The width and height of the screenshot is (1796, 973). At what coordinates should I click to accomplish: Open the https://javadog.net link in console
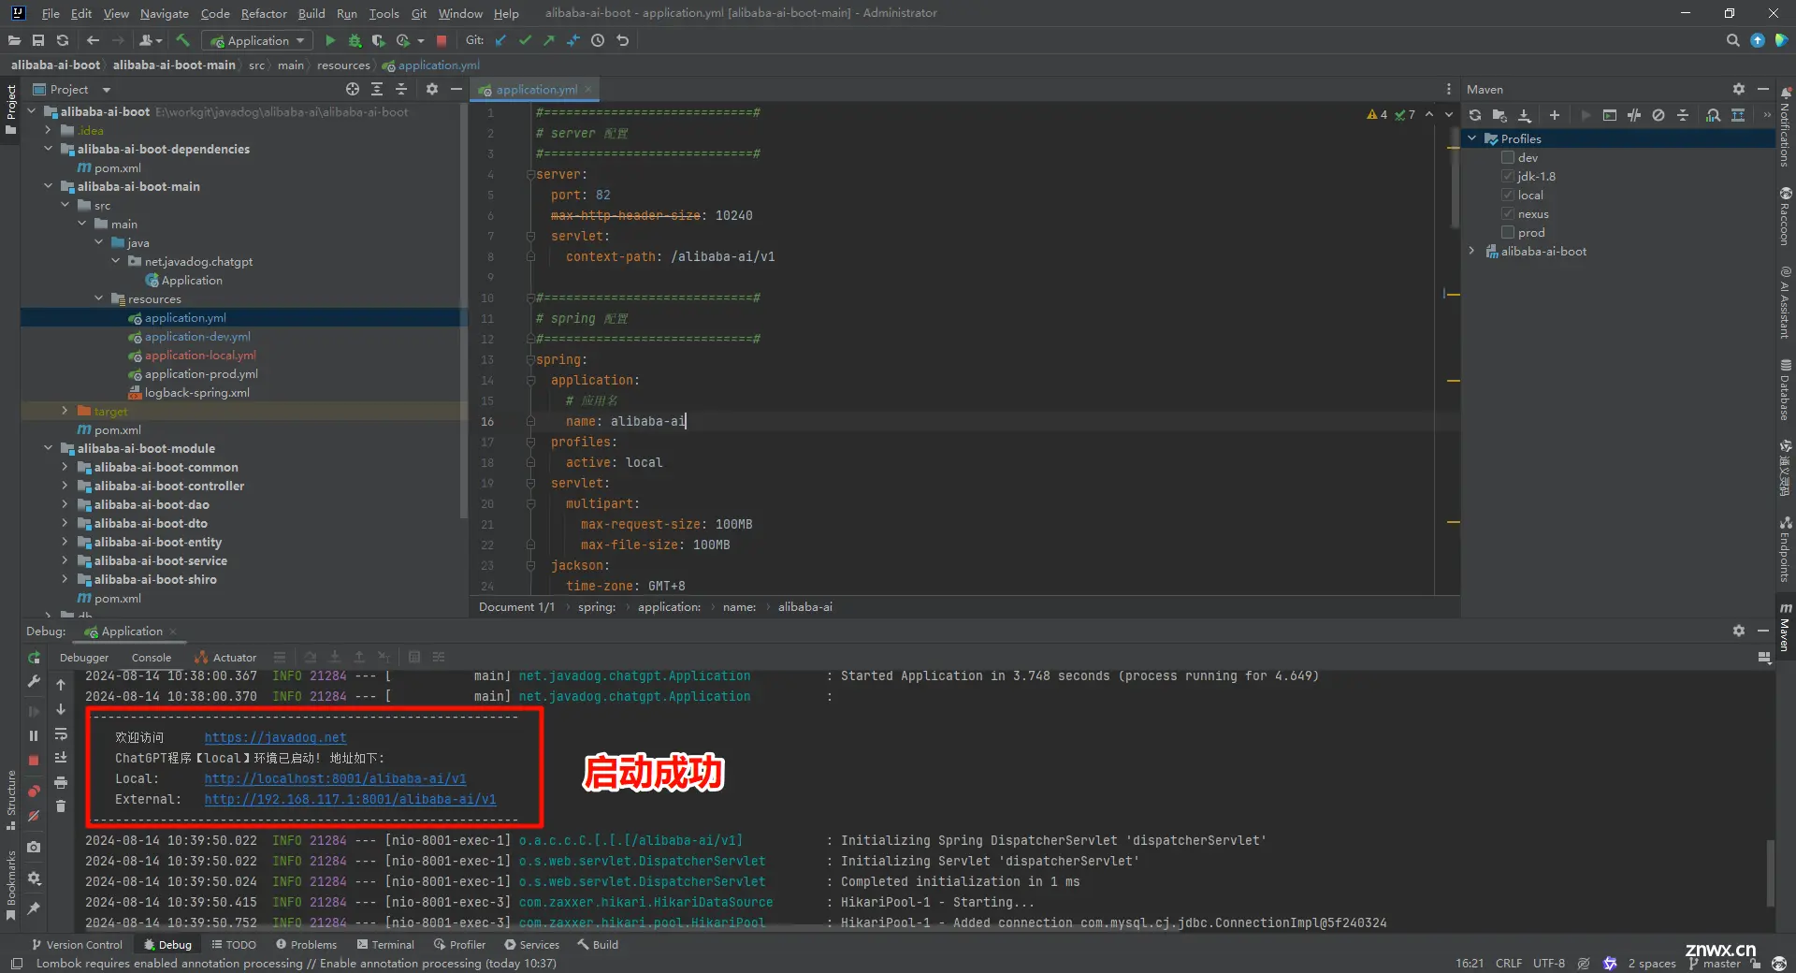[x=275, y=737]
